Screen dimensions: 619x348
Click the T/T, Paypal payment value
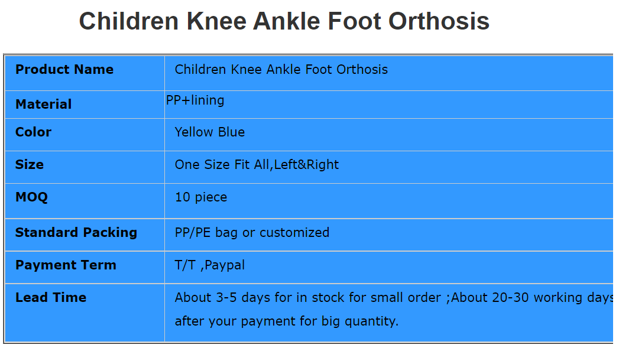pyautogui.click(x=210, y=265)
